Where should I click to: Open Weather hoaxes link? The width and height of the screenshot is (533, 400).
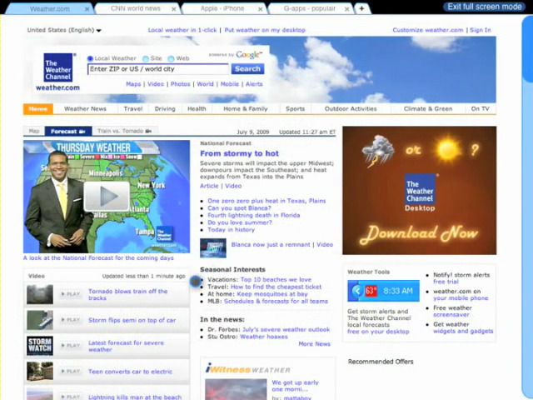pyautogui.click(x=264, y=337)
